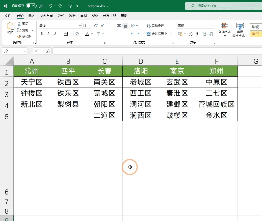This screenshot has height=221, width=262.
Task: Switch to the 插入 ribbon tab
Action: pos(31,15)
